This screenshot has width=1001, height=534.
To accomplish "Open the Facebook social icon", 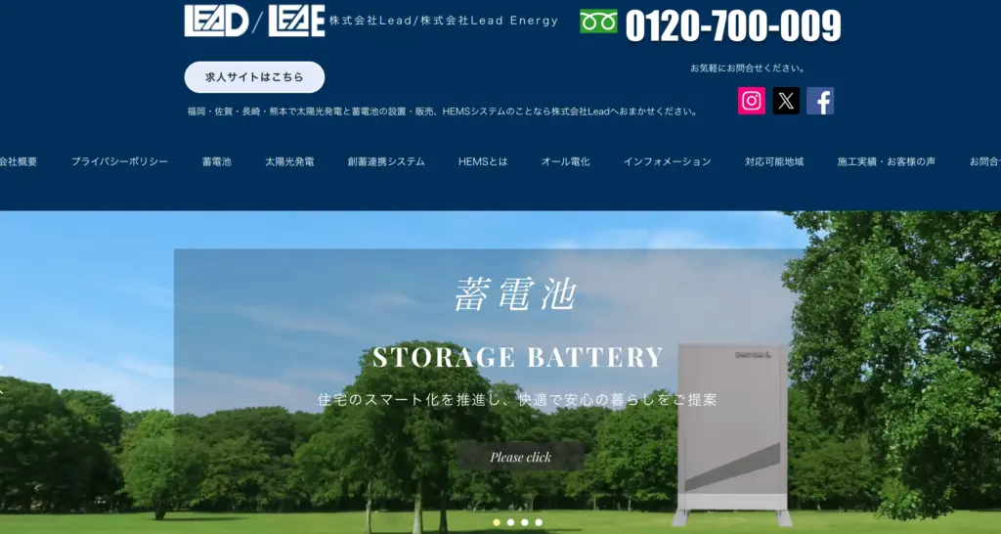I will [820, 101].
